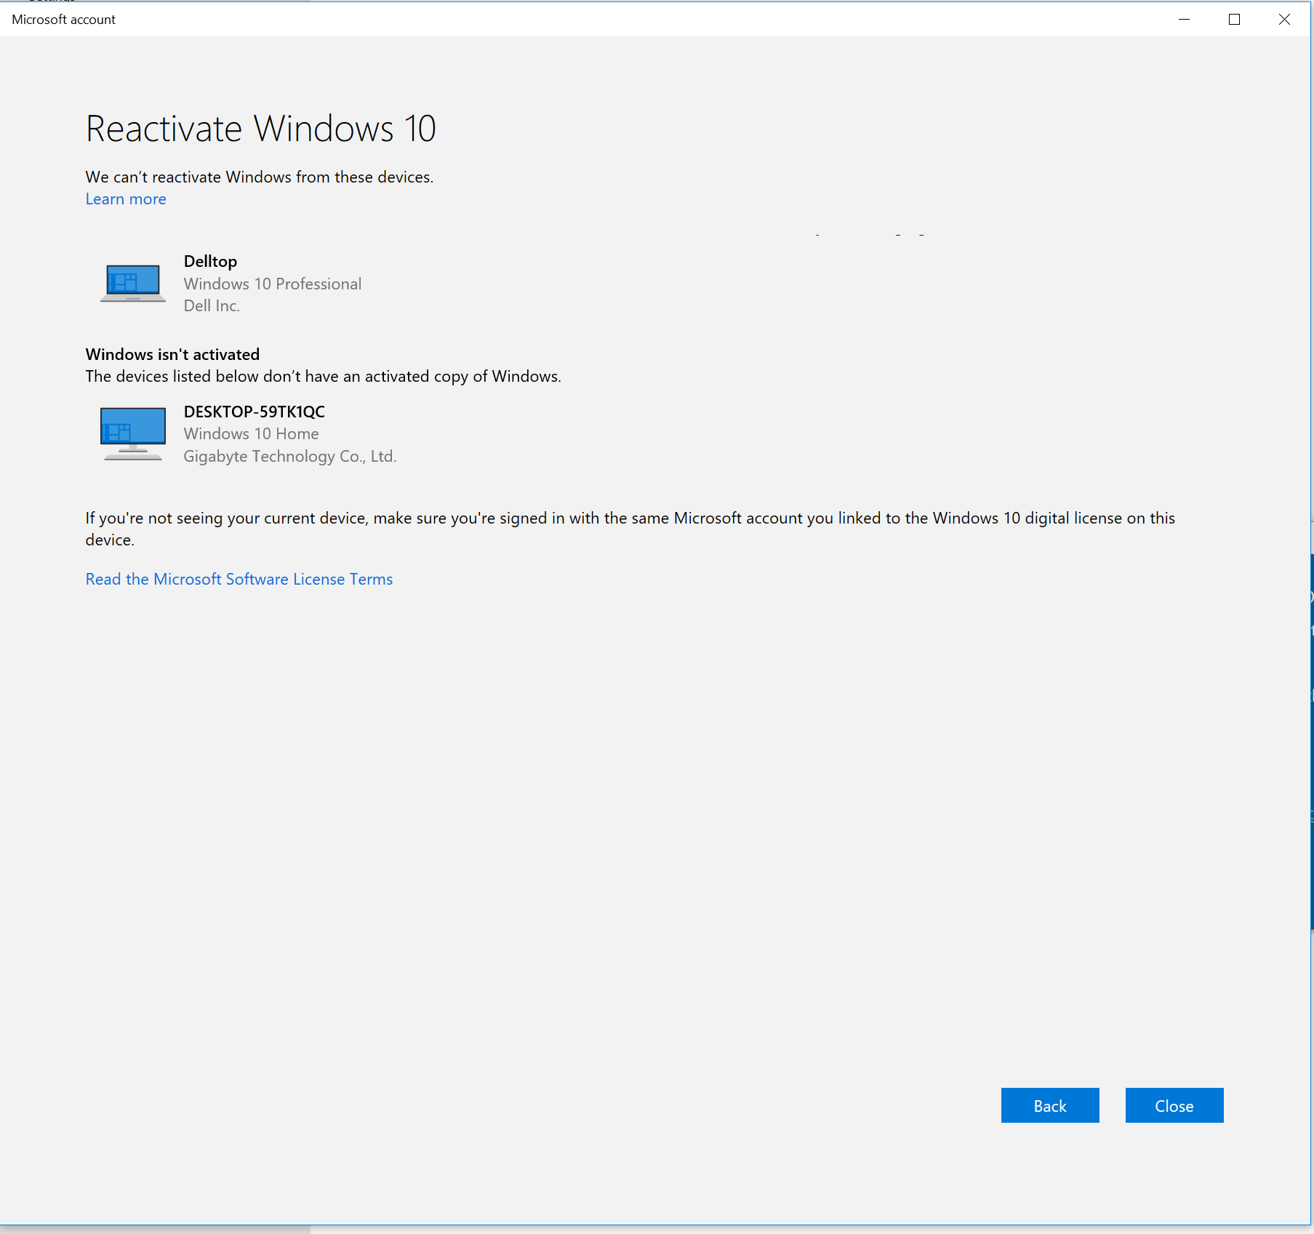Select the Delltop laptop icon
This screenshot has width=1314, height=1234.
point(133,283)
